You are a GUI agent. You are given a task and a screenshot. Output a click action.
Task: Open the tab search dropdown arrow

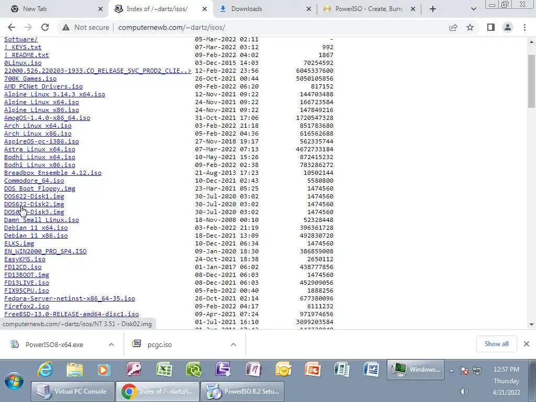(473, 9)
